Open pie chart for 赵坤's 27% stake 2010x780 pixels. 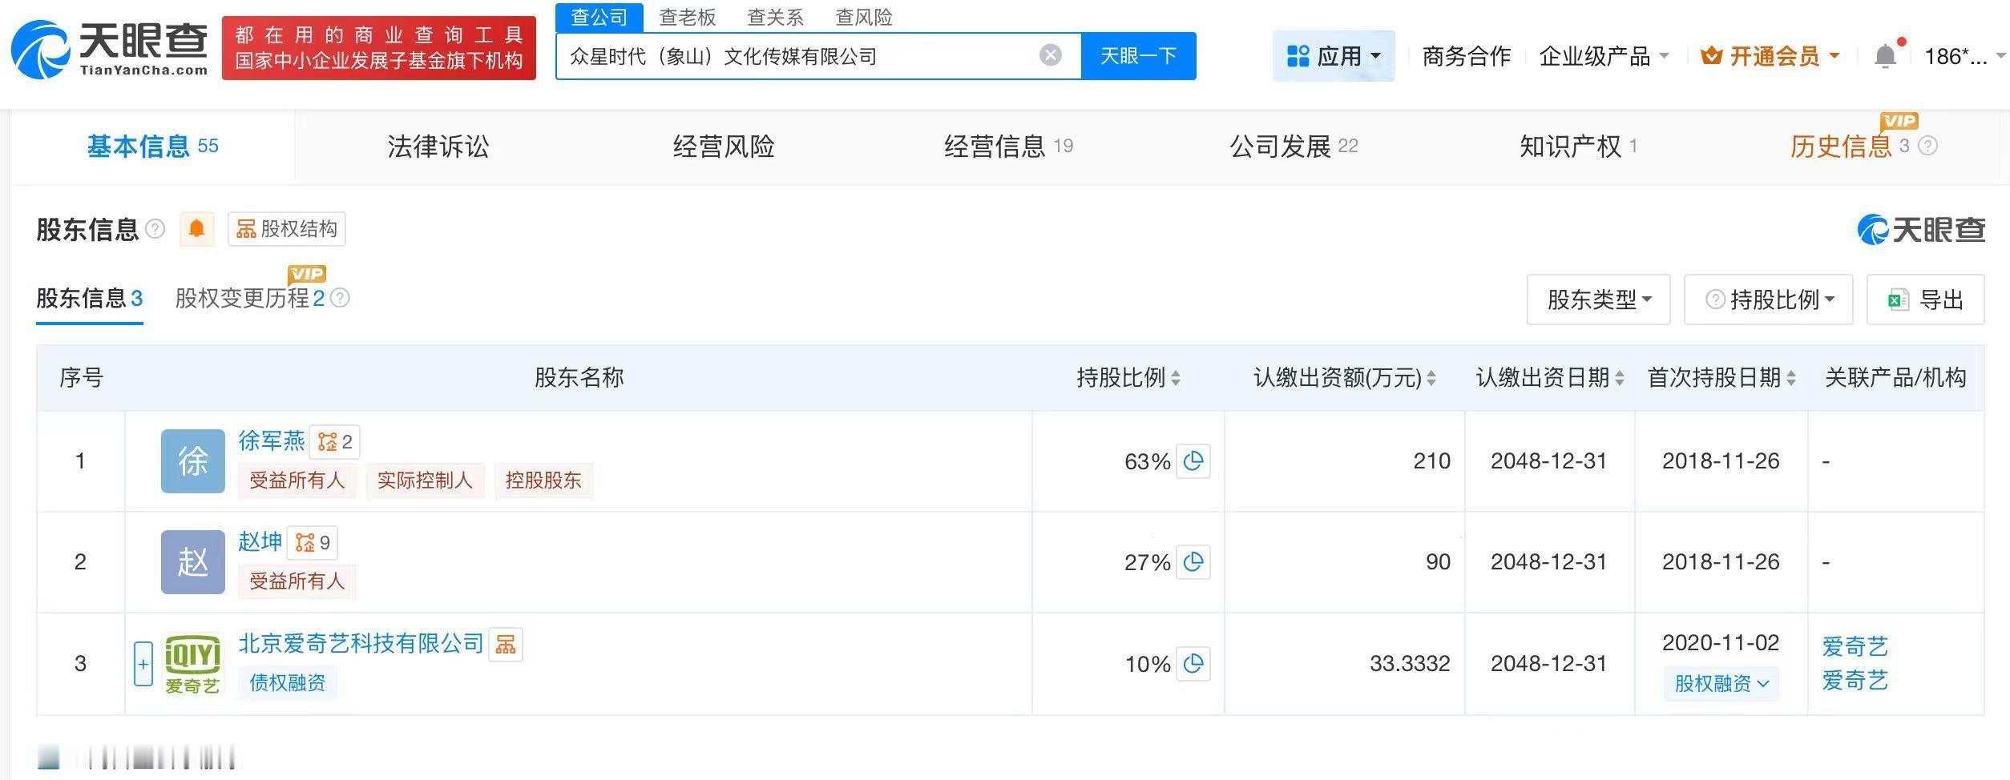coord(1193,562)
